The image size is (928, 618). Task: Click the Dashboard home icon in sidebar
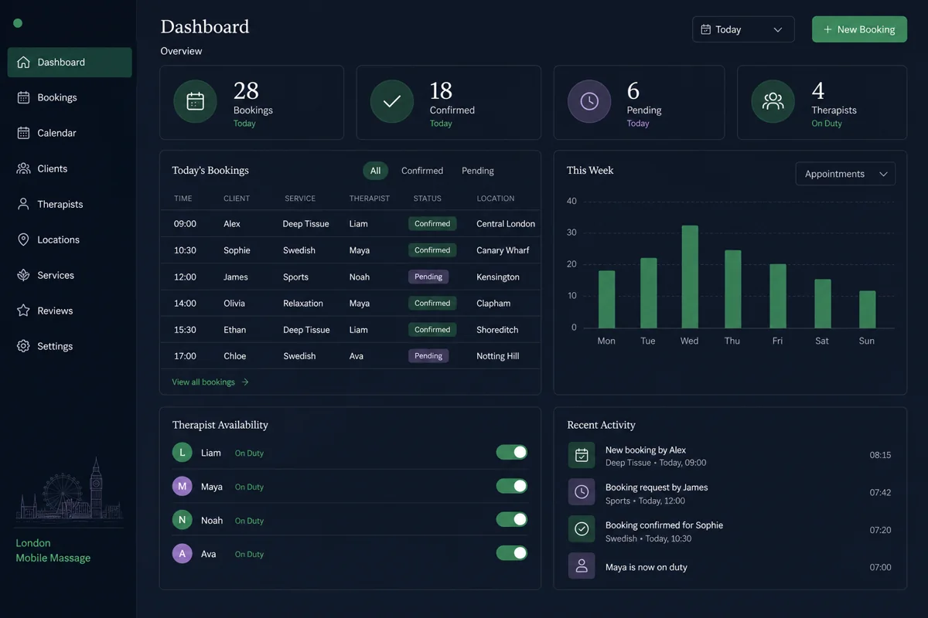click(23, 63)
